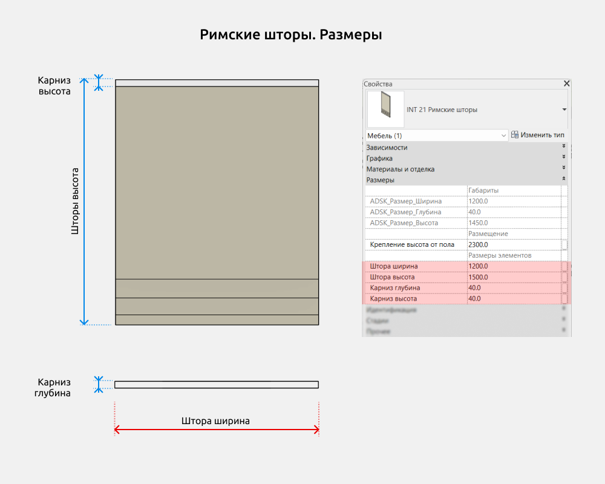Click the Карниз высота label beside the diagram
This screenshot has width=605, height=484.
(54, 86)
